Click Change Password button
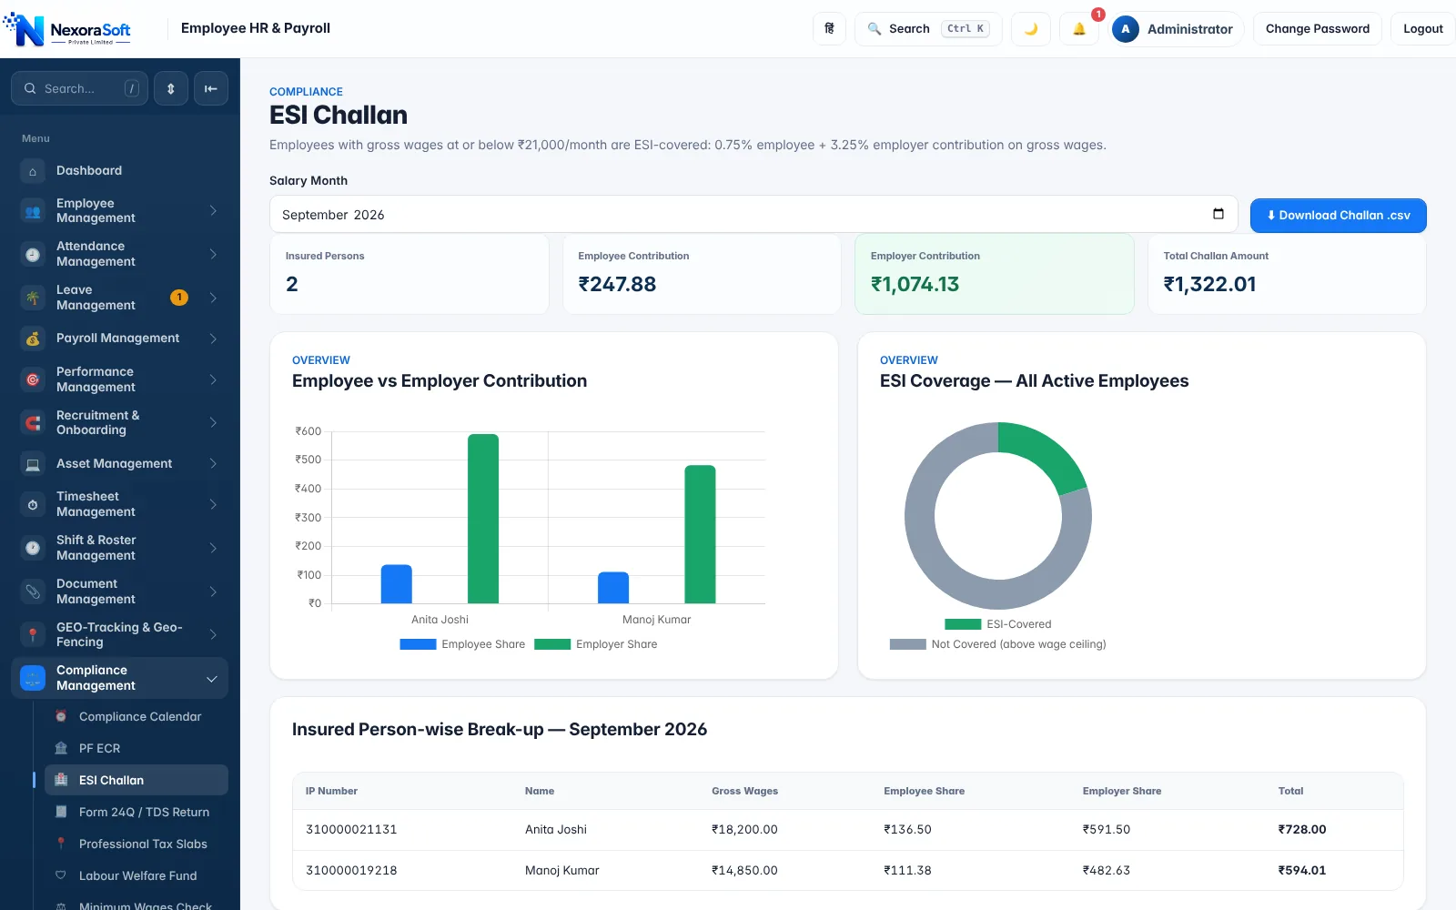The width and height of the screenshot is (1456, 910). pyautogui.click(x=1317, y=29)
